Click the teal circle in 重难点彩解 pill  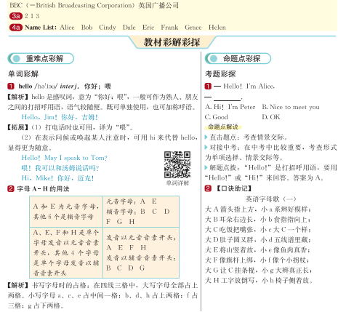pos(17,58)
